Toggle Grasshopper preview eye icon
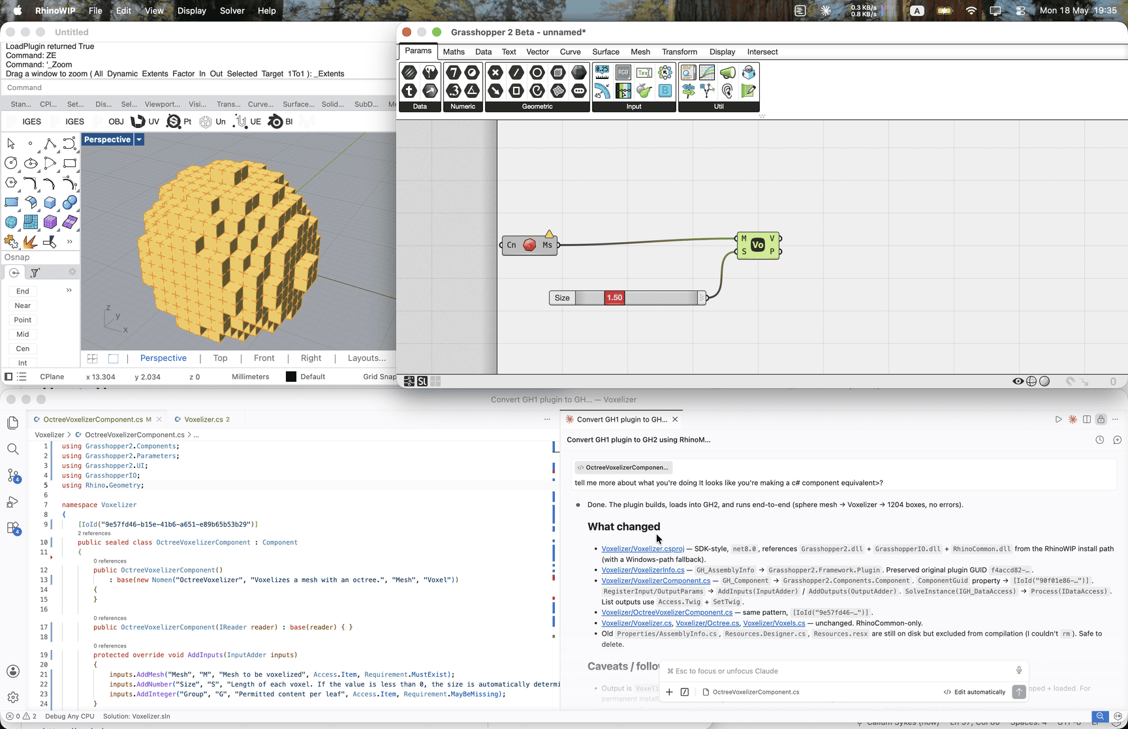Image resolution: width=1128 pixels, height=729 pixels. tap(1018, 381)
